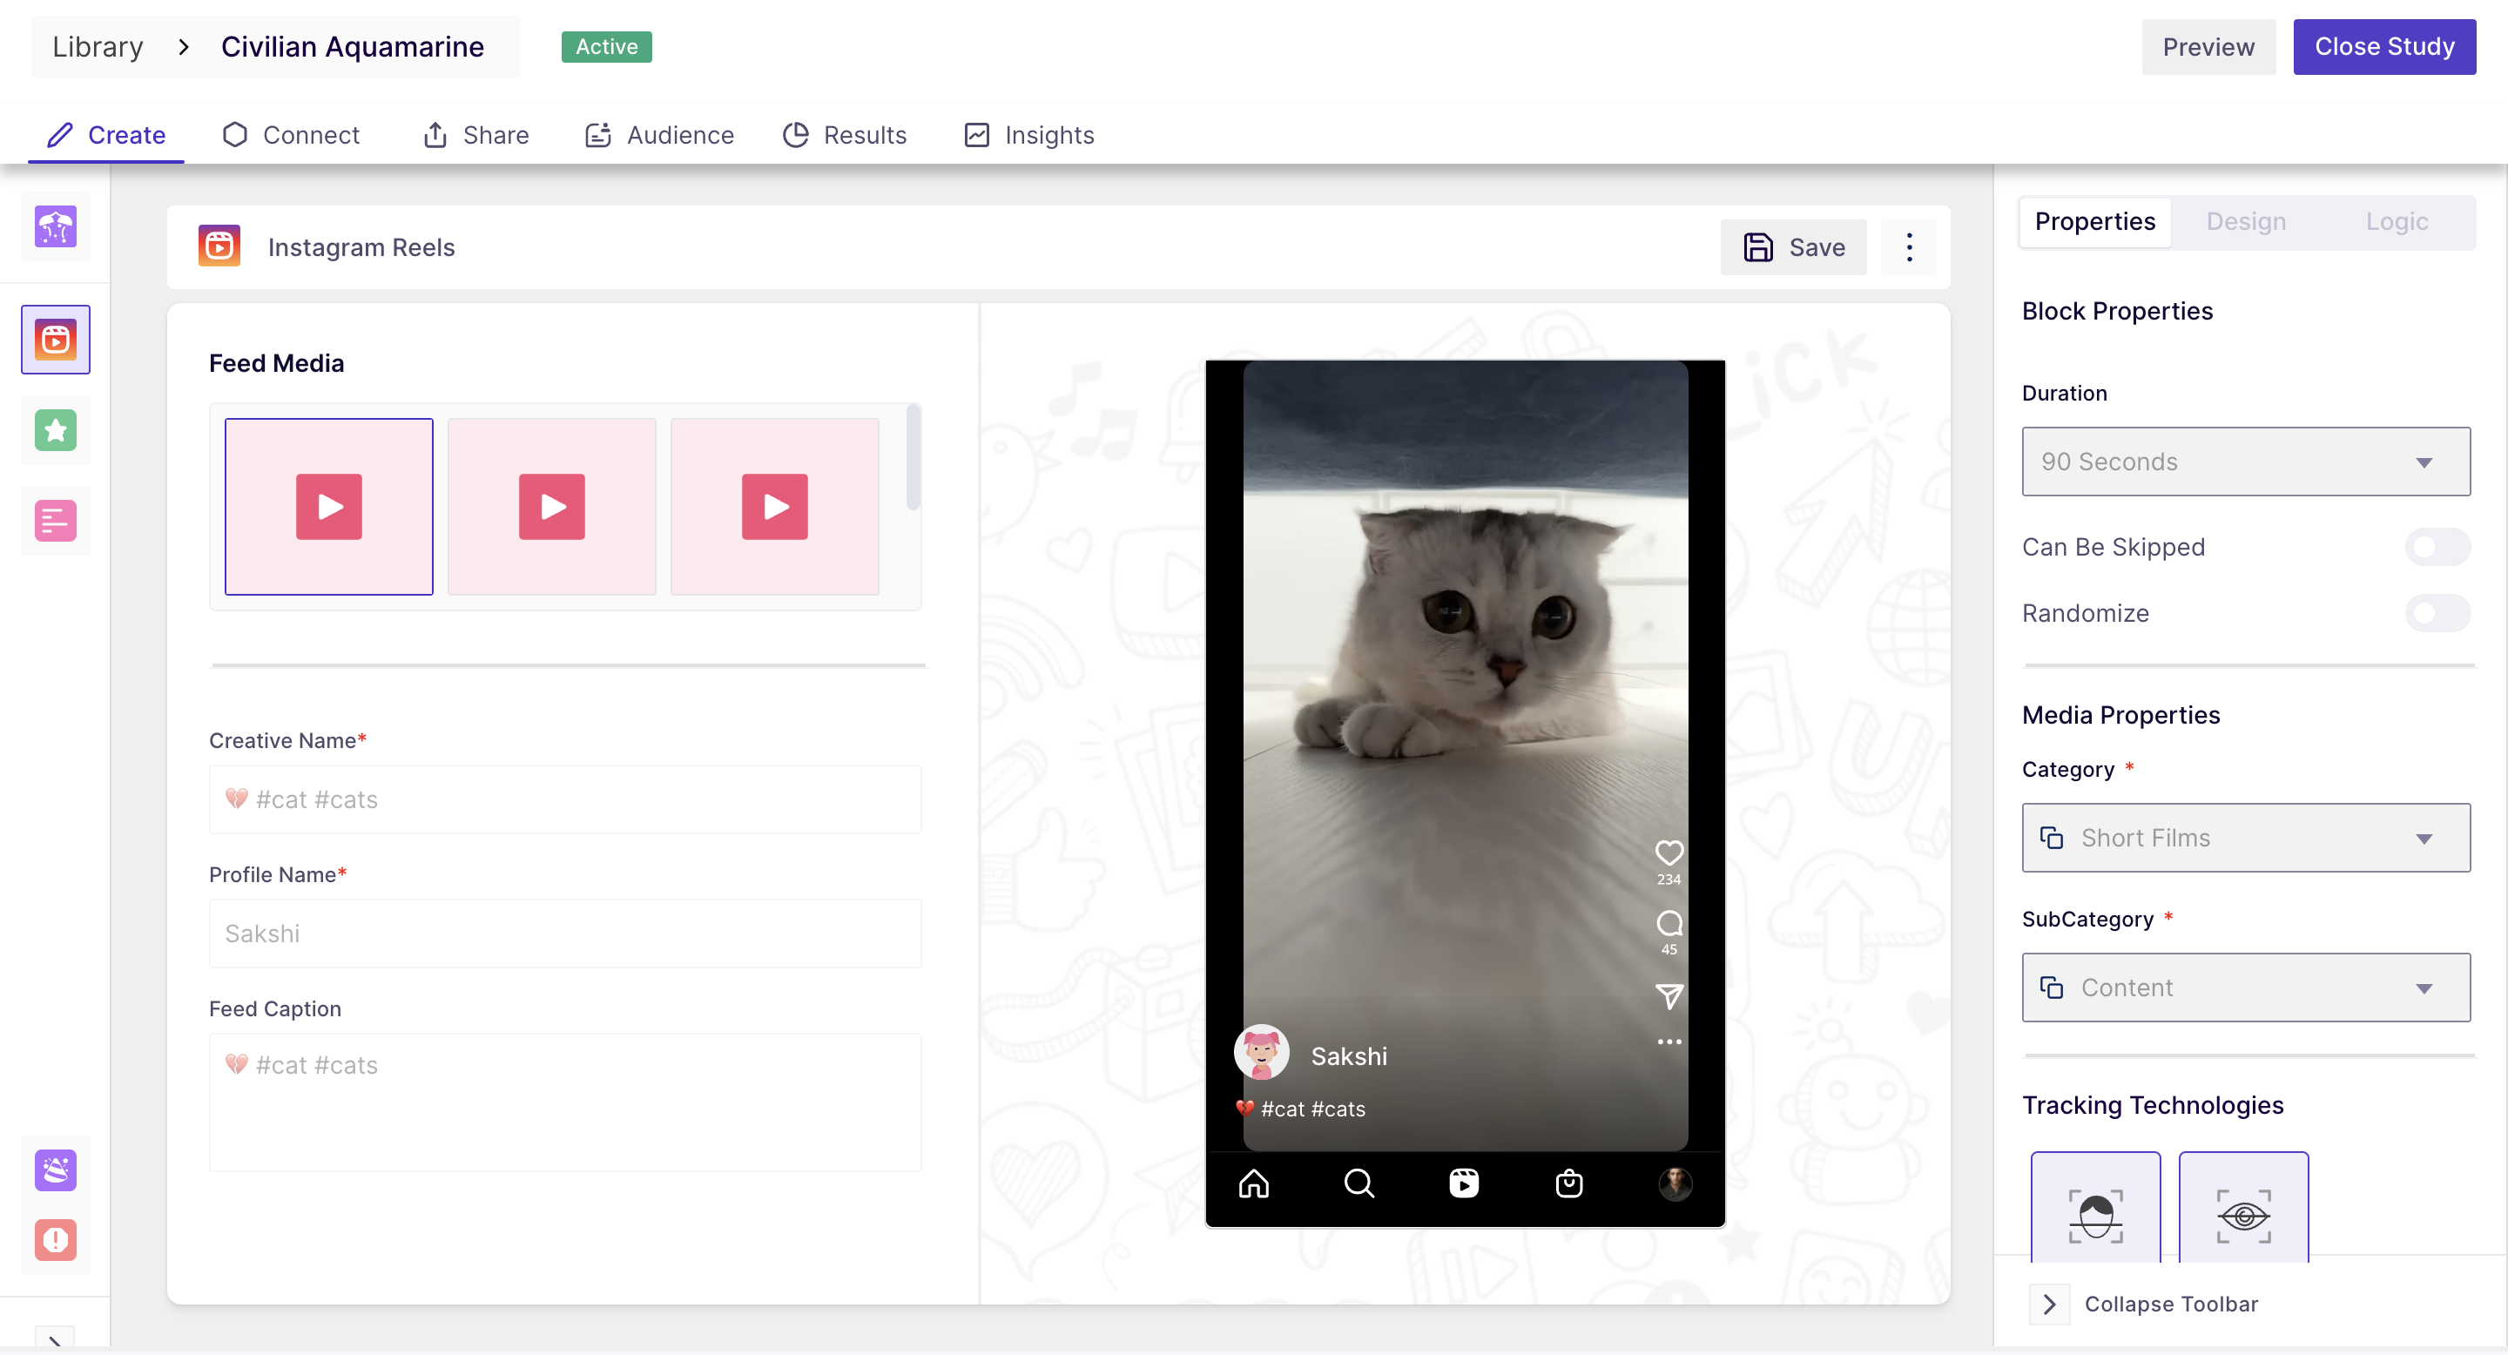
Task: Open the purple party thank-you block
Action: (x=56, y=1170)
